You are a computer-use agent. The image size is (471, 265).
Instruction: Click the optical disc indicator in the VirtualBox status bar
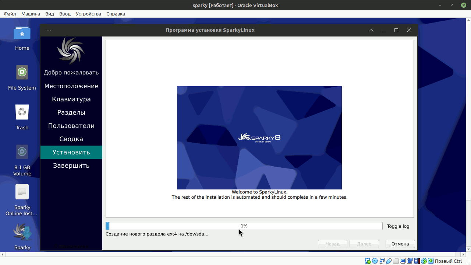click(375, 261)
